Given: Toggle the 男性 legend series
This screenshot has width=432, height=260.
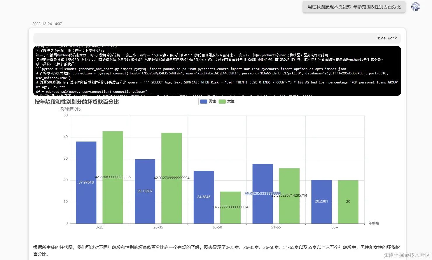Looking at the screenshot, I should pyautogui.click(x=208, y=101).
